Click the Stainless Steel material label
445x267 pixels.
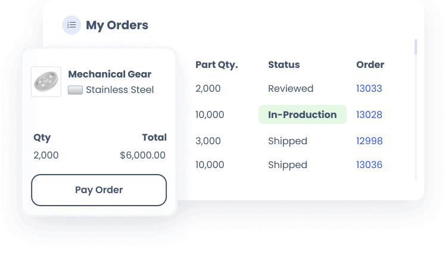click(120, 90)
